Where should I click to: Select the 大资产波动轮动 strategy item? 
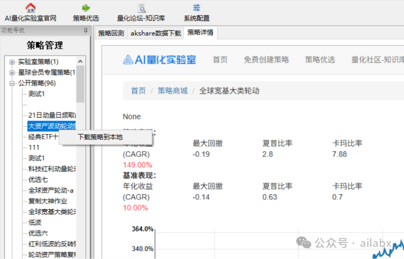52,126
